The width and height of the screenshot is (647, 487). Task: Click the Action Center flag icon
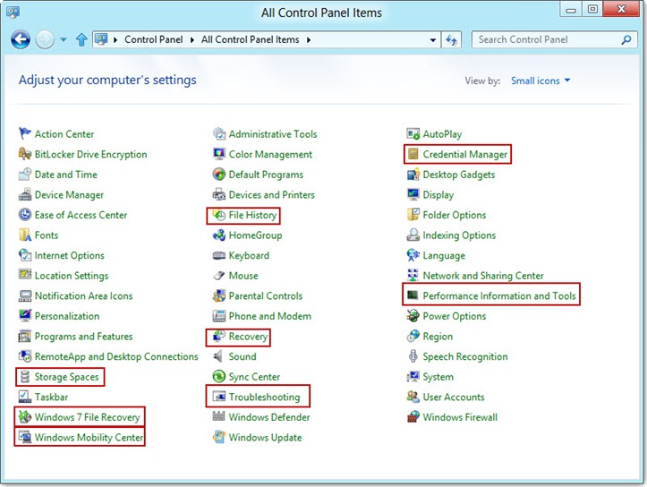click(x=25, y=133)
